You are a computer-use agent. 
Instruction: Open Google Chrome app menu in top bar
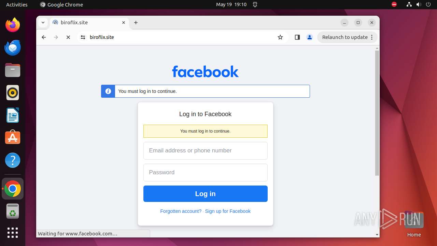(61, 4)
